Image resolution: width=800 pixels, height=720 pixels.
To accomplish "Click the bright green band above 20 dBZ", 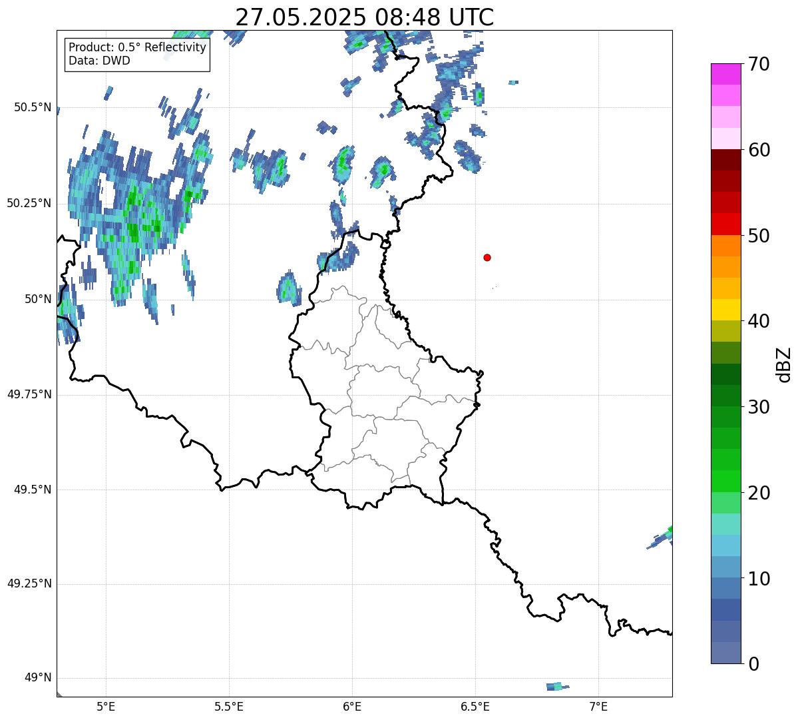I will coord(725,481).
